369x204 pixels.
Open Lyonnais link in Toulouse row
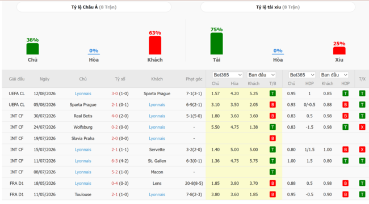click(x=157, y=194)
